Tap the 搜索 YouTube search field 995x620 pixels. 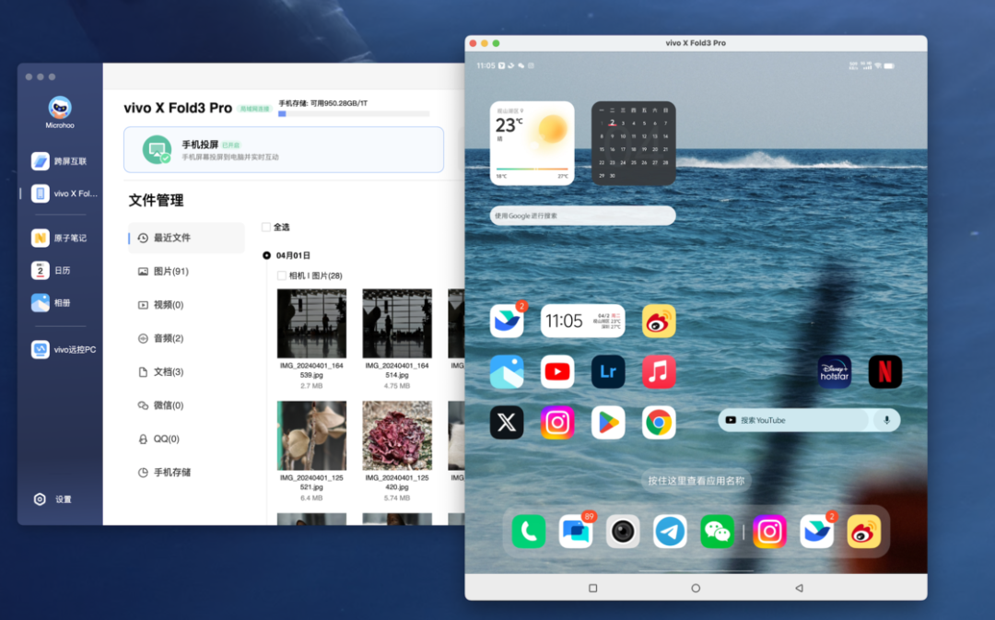[x=793, y=420]
